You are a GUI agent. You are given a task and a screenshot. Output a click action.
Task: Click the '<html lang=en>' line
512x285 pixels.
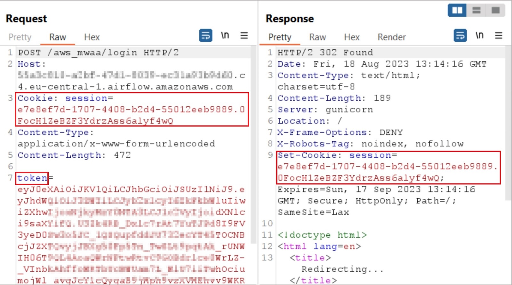click(x=319, y=247)
